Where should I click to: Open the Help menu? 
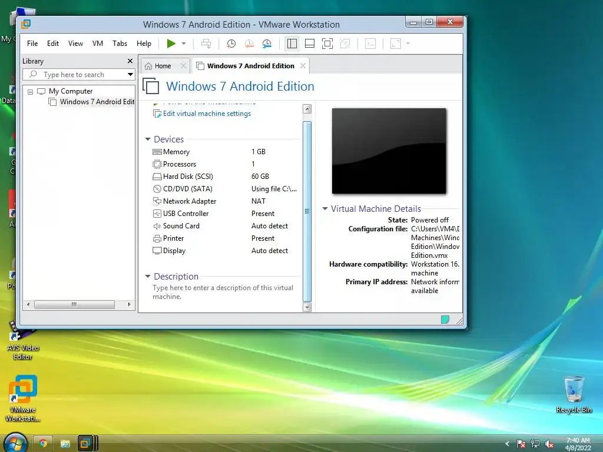(144, 44)
